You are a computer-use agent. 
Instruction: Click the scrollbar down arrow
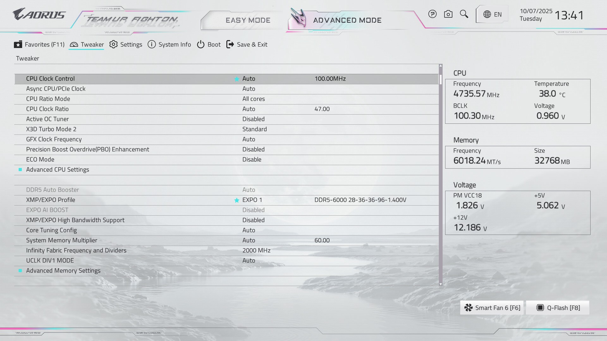pos(440,284)
